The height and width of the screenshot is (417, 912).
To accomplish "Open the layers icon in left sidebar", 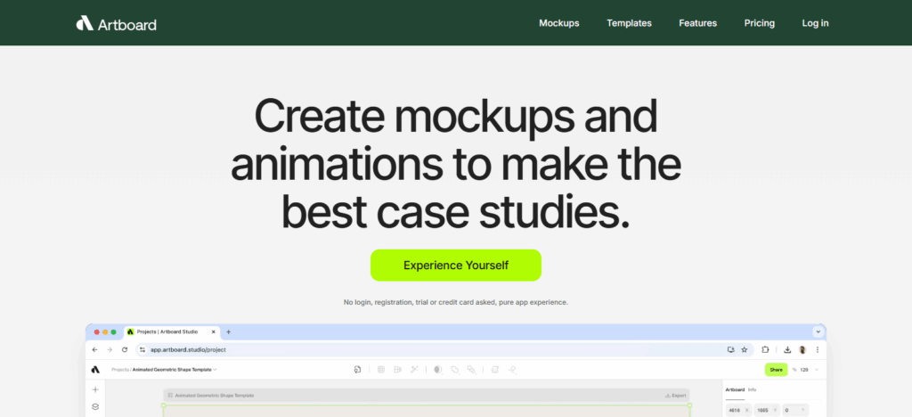I will 95,407.
